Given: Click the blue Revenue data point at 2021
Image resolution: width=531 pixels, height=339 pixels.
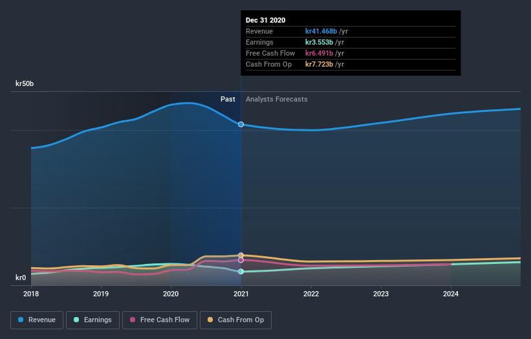Looking at the screenshot, I should [241, 124].
